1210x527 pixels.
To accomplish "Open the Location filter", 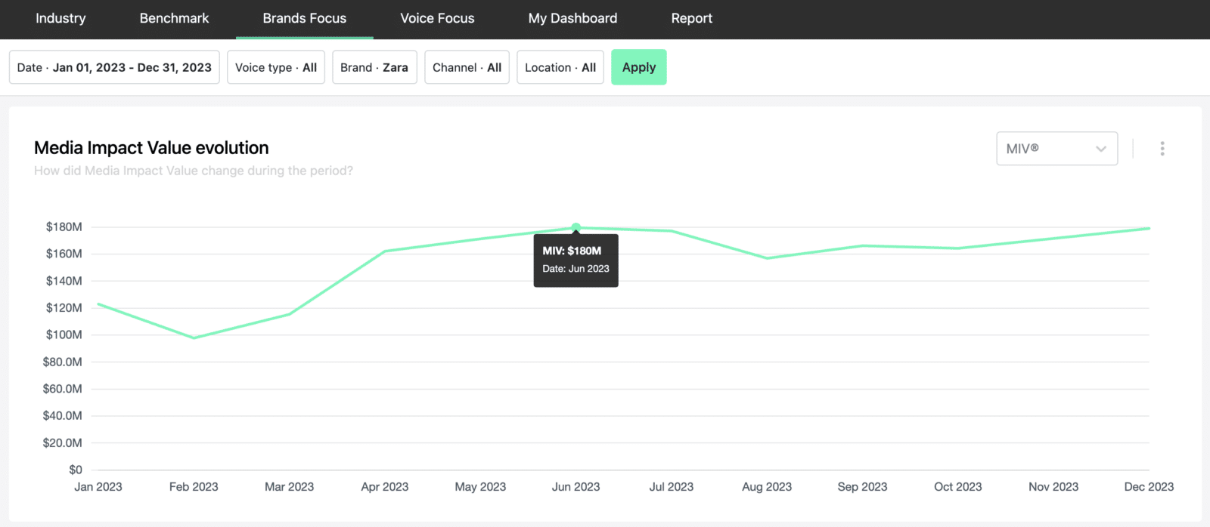I will (x=560, y=67).
